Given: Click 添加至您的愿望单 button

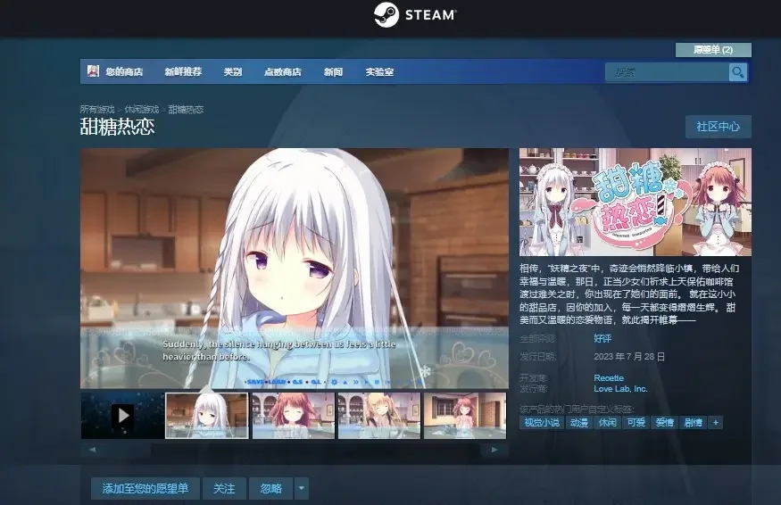Looking at the screenshot, I should [145, 488].
